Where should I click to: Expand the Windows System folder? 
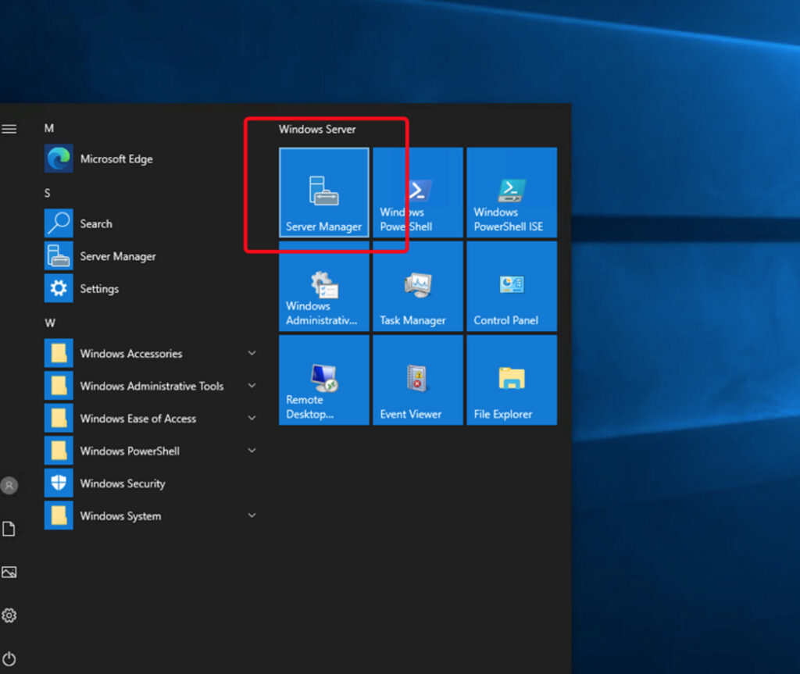pyautogui.click(x=252, y=515)
